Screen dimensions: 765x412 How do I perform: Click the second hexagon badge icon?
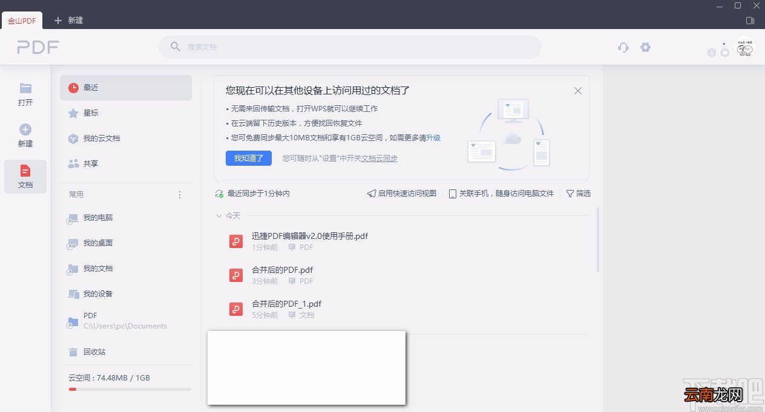click(x=724, y=53)
